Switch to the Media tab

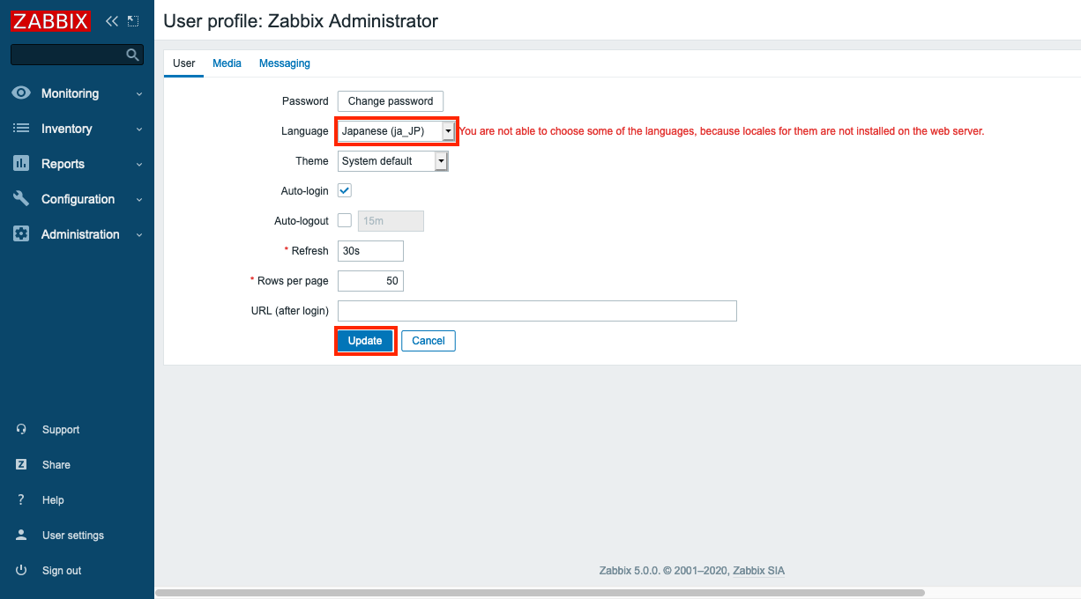(x=227, y=63)
